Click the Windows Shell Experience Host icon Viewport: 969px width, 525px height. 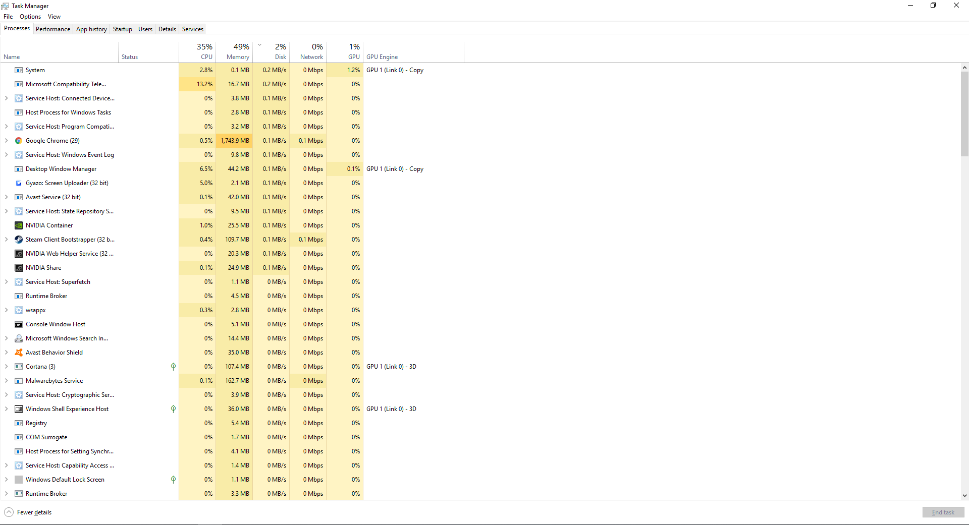[19, 409]
